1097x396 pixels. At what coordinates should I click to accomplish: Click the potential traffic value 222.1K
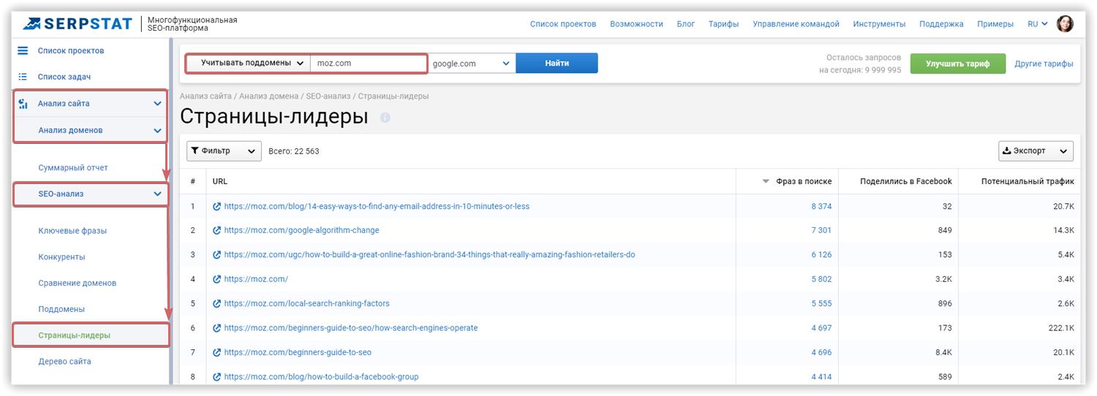click(x=1060, y=328)
